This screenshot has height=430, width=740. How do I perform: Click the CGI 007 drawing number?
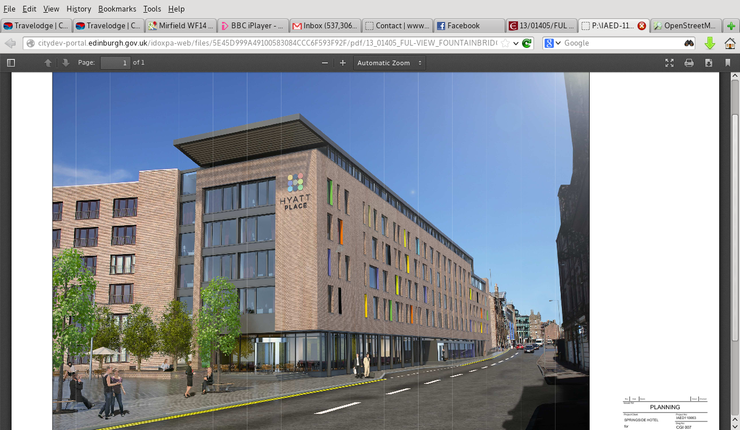683,427
